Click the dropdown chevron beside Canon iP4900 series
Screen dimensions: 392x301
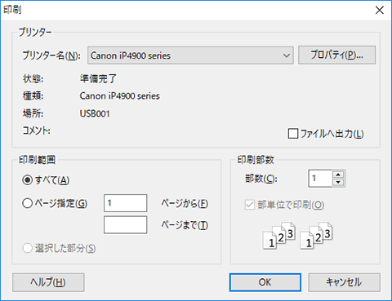click(x=286, y=55)
